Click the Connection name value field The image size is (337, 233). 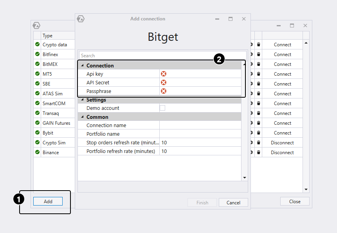coord(200,126)
